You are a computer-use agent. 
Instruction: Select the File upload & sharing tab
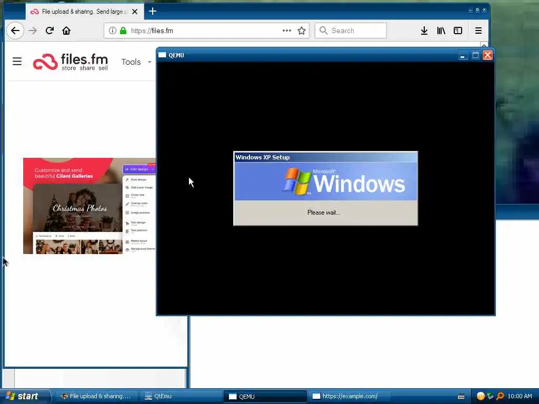coord(84,12)
